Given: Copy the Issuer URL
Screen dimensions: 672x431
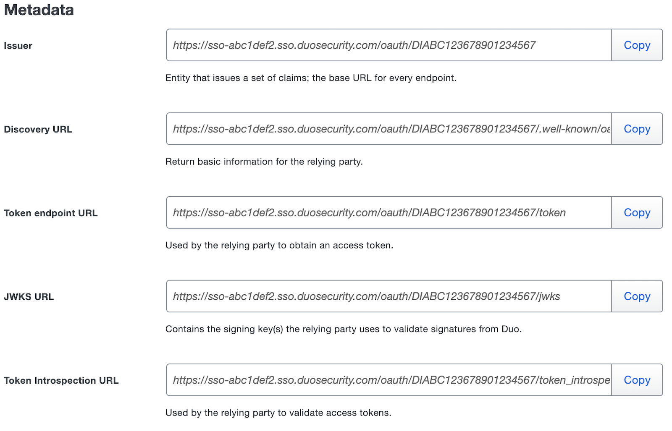Looking at the screenshot, I should click(637, 45).
